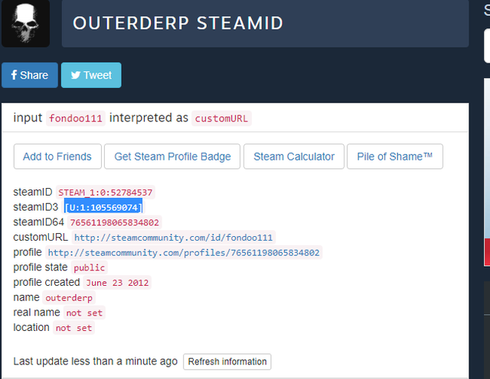Click the Refresh information button
Screen dimensions: 490x379
click(227, 361)
